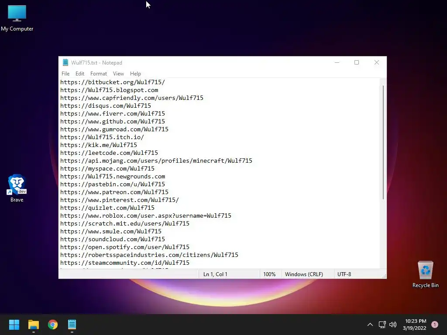447x335 pixels.
Task: Launch Google Chrome from the taskbar
Action: 53,325
